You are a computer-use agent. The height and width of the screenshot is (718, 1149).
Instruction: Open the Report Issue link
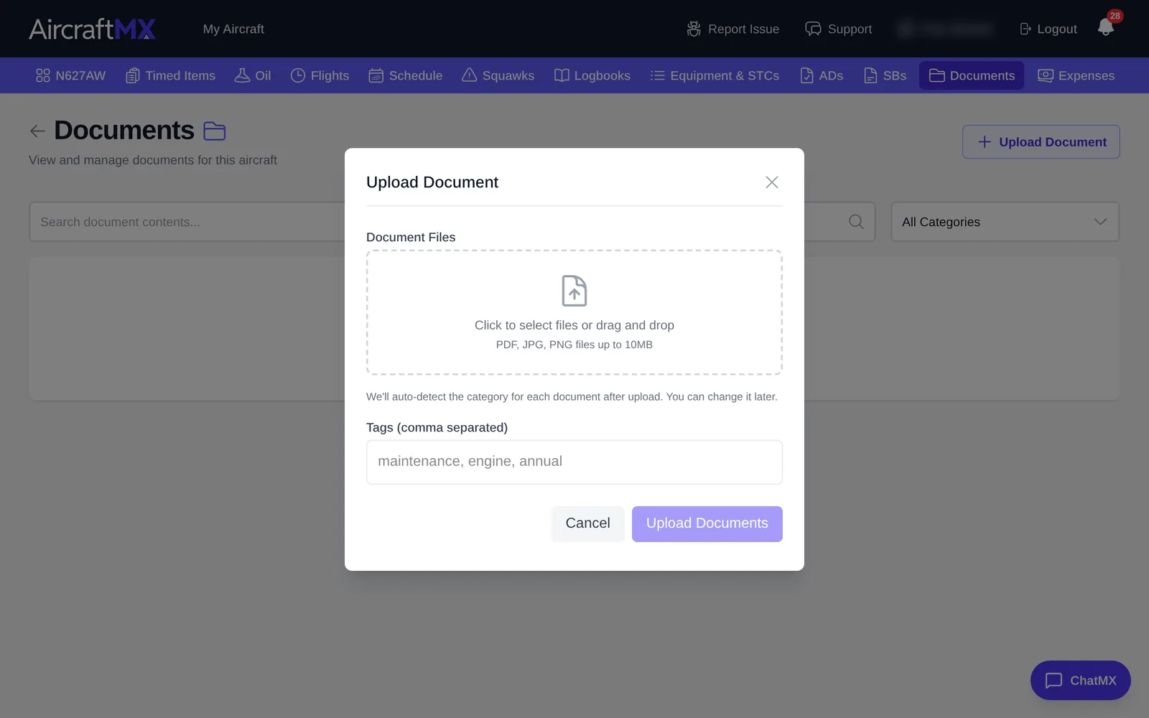(732, 29)
